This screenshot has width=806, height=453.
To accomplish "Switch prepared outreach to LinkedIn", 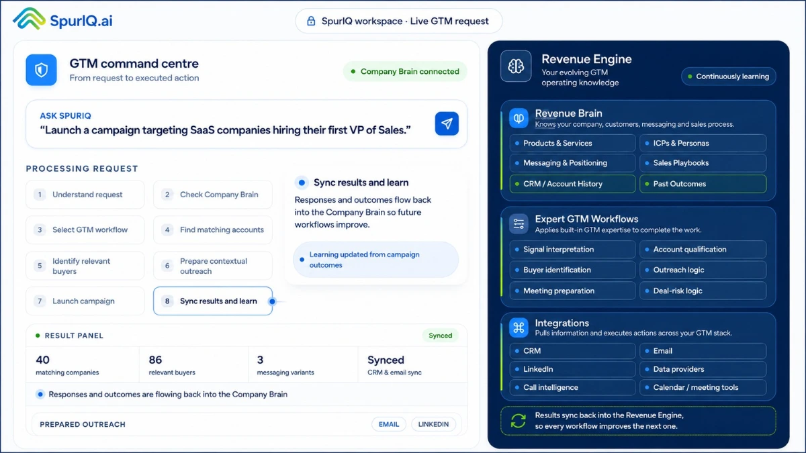I will (x=433, y=424).
